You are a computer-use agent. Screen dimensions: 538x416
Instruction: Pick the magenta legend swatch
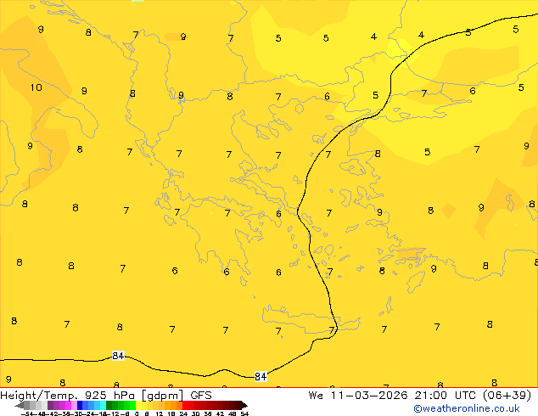click(68, 405)
